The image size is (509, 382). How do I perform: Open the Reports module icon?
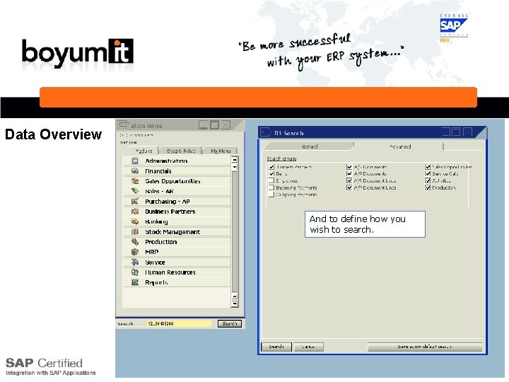tap(135, 282)
